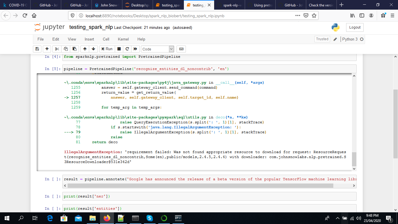398x224 pixels.
Task: Open Firefox hamburger menu
Action: (x=392, y=15)
